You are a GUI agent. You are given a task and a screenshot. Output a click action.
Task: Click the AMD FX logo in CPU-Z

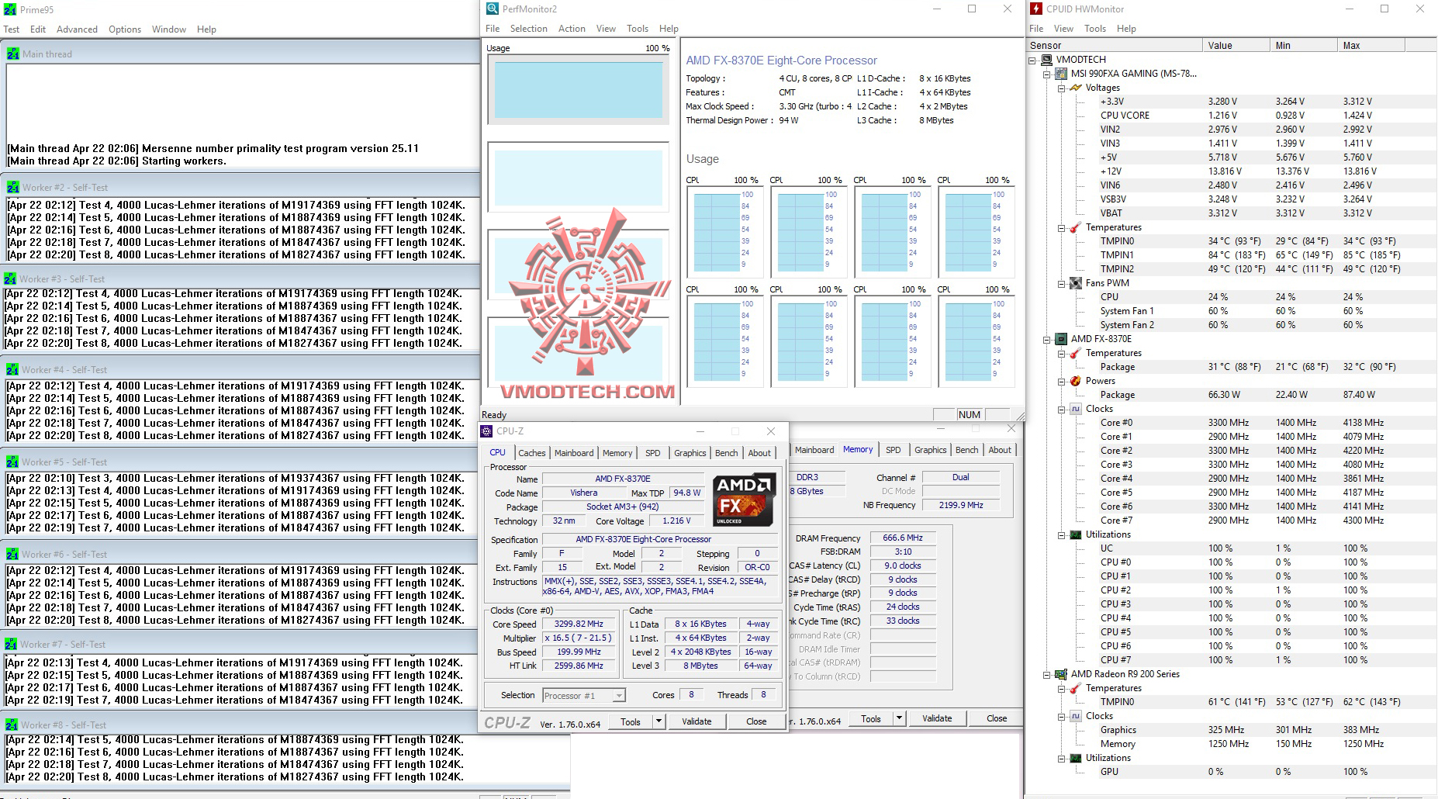pyautogui.click(x=744, y=500)
